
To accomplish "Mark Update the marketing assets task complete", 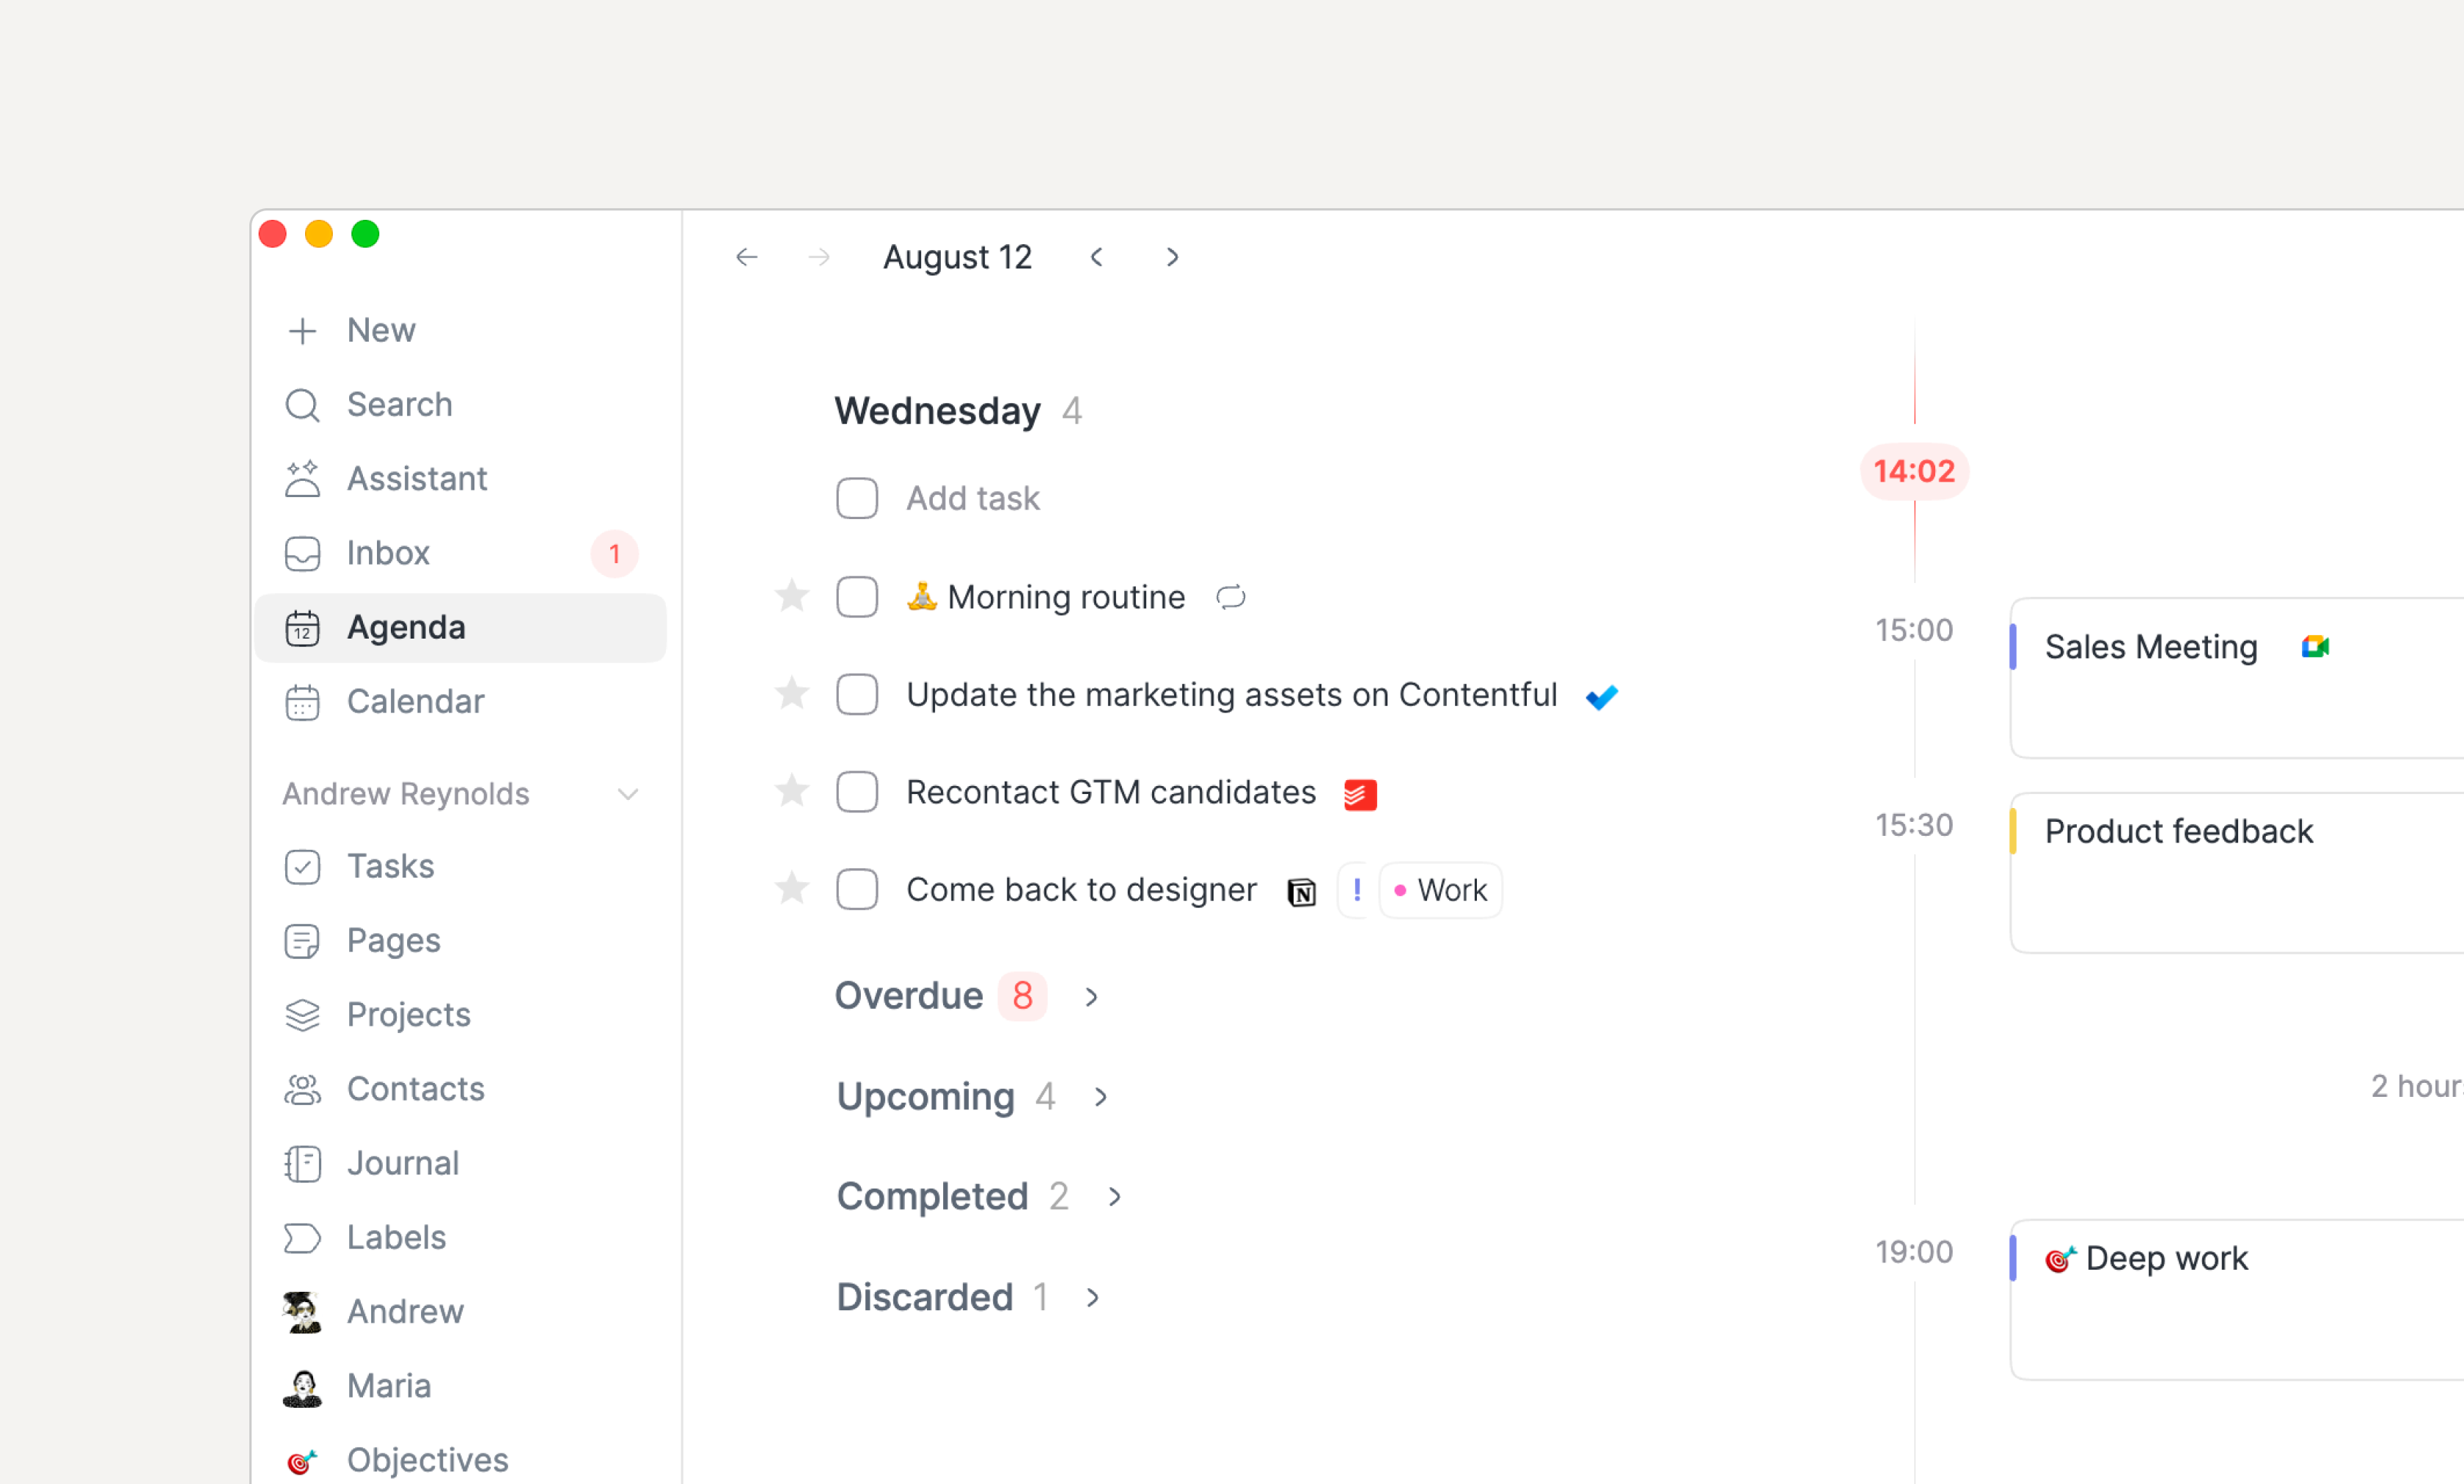I will 857,694.
